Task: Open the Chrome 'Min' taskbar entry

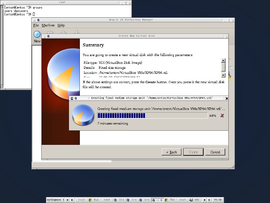Action: pyautogui.click(x=94, y=200)
